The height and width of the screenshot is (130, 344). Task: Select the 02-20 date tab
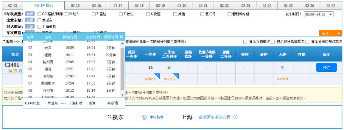(x=182, y=6)
